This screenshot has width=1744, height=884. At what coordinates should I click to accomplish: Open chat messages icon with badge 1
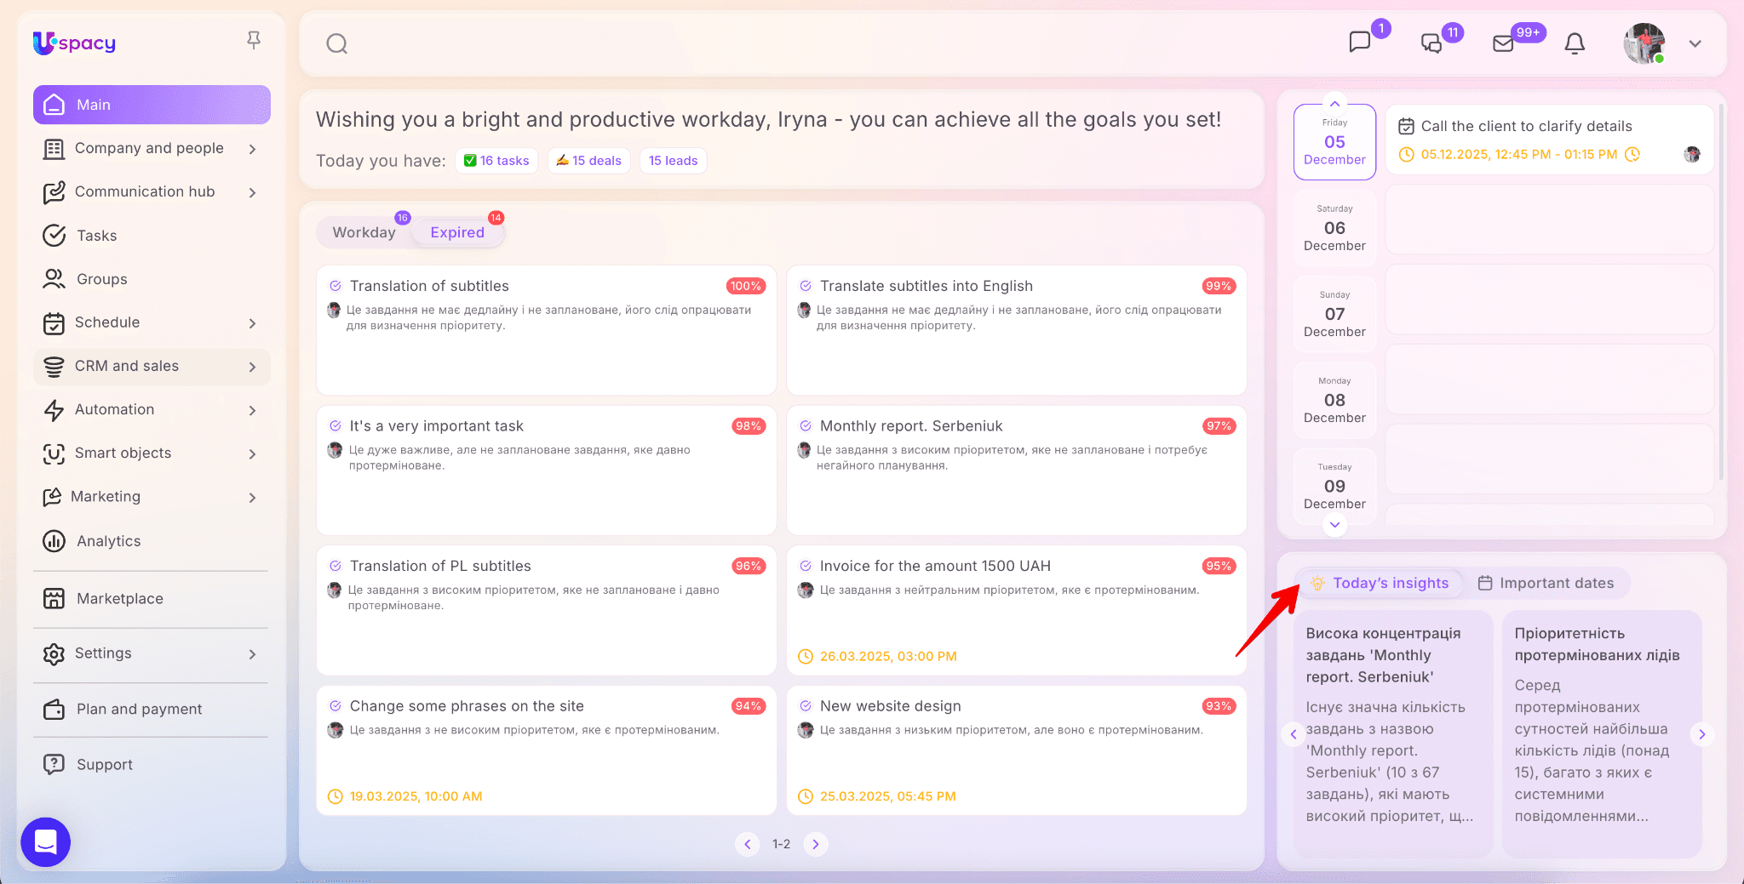point(1360,42)
